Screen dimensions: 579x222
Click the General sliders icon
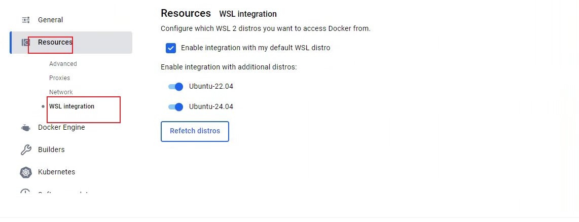click(26, 20)
